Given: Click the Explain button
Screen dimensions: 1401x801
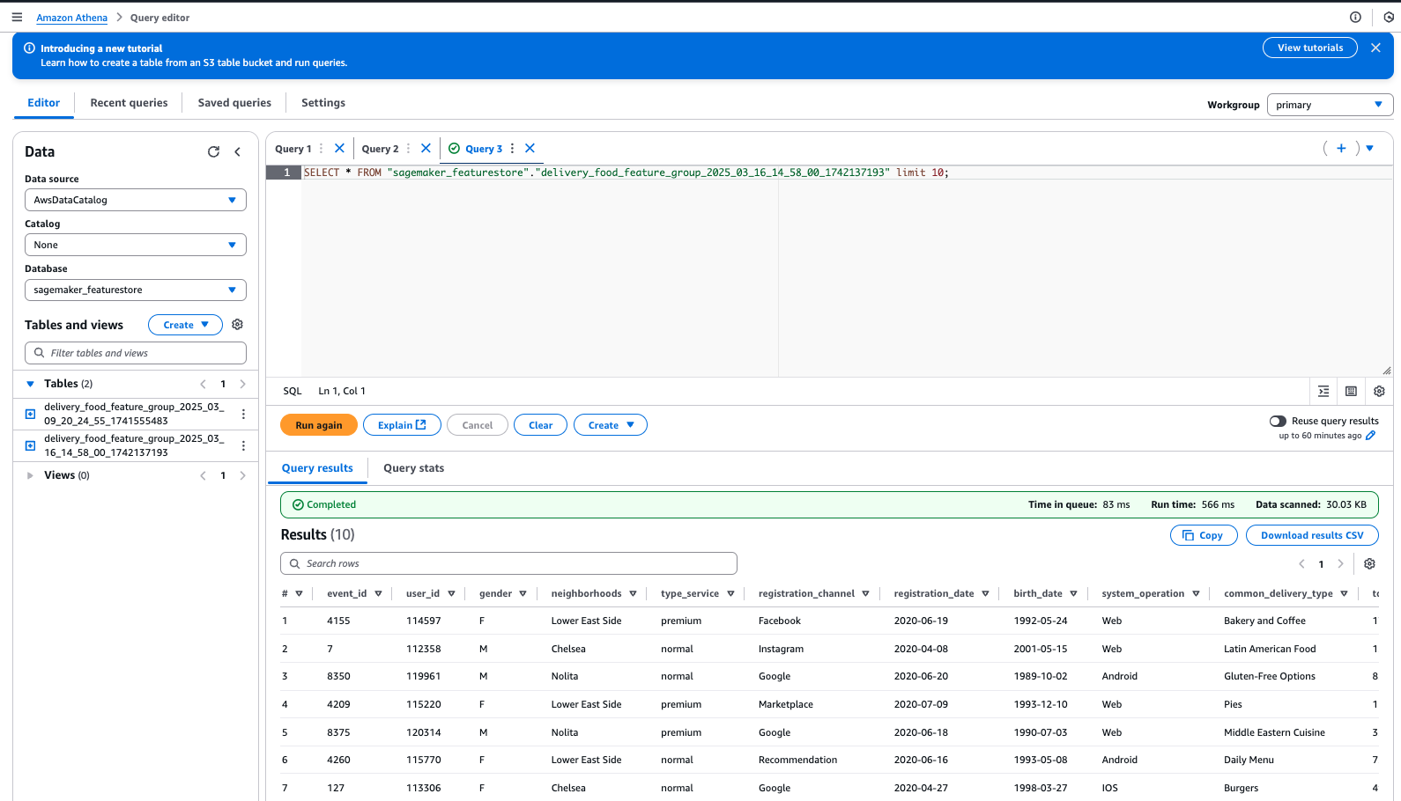Looking at the screenshot, I should click(x=402, y=425).
